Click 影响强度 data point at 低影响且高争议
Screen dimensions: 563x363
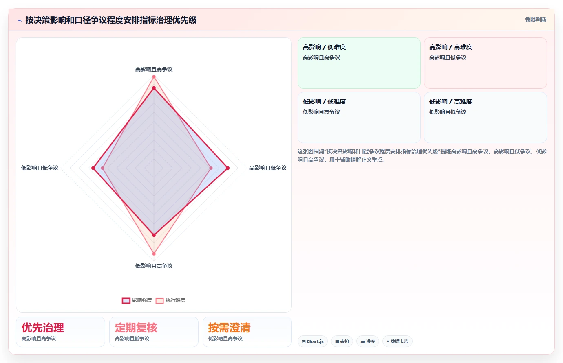pyautogui.click(x=154, y=235)
